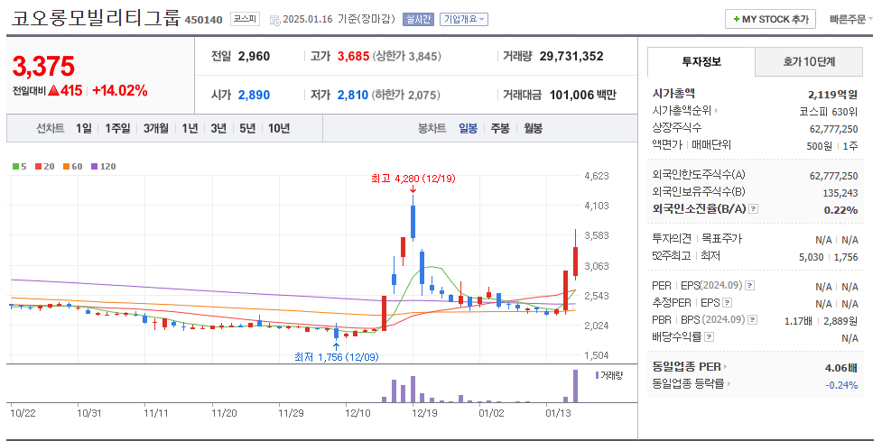Select 주봉 candlestick chart
The height and width of the screenshot is (441, 882).
pyautogui.click(x=500, y=129)
